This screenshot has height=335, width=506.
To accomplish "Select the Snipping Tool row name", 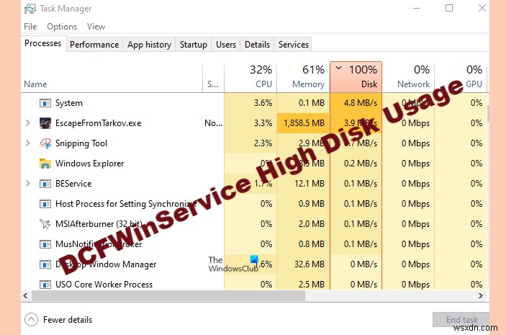I will pyautogui.click(x=81, y=143).
